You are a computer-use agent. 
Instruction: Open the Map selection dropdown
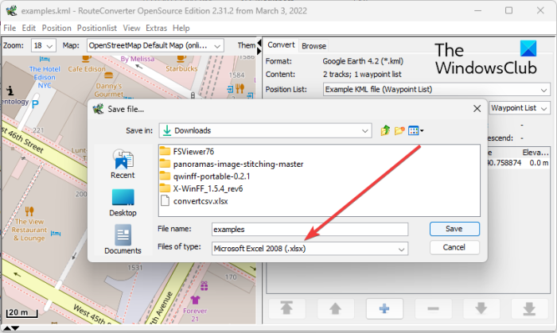155,46
